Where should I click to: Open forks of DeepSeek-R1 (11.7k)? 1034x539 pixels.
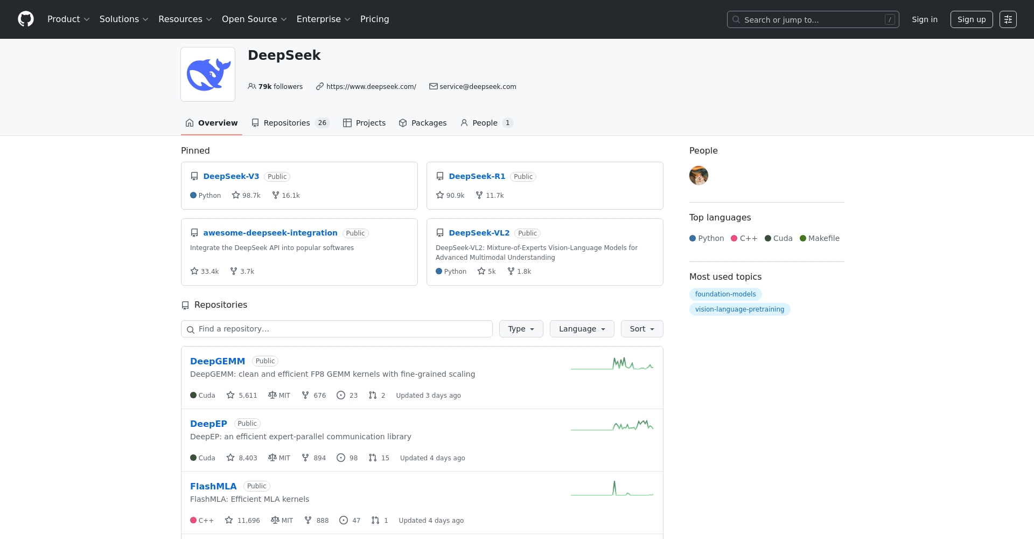(490, 196)
